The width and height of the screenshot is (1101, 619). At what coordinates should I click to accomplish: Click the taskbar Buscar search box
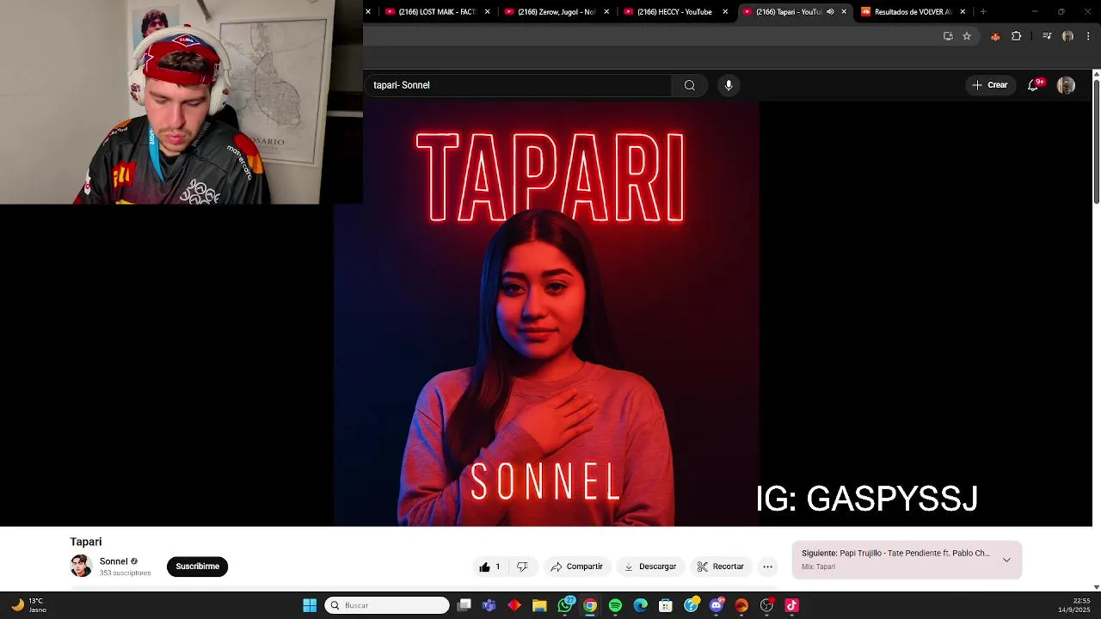[387, 605]
